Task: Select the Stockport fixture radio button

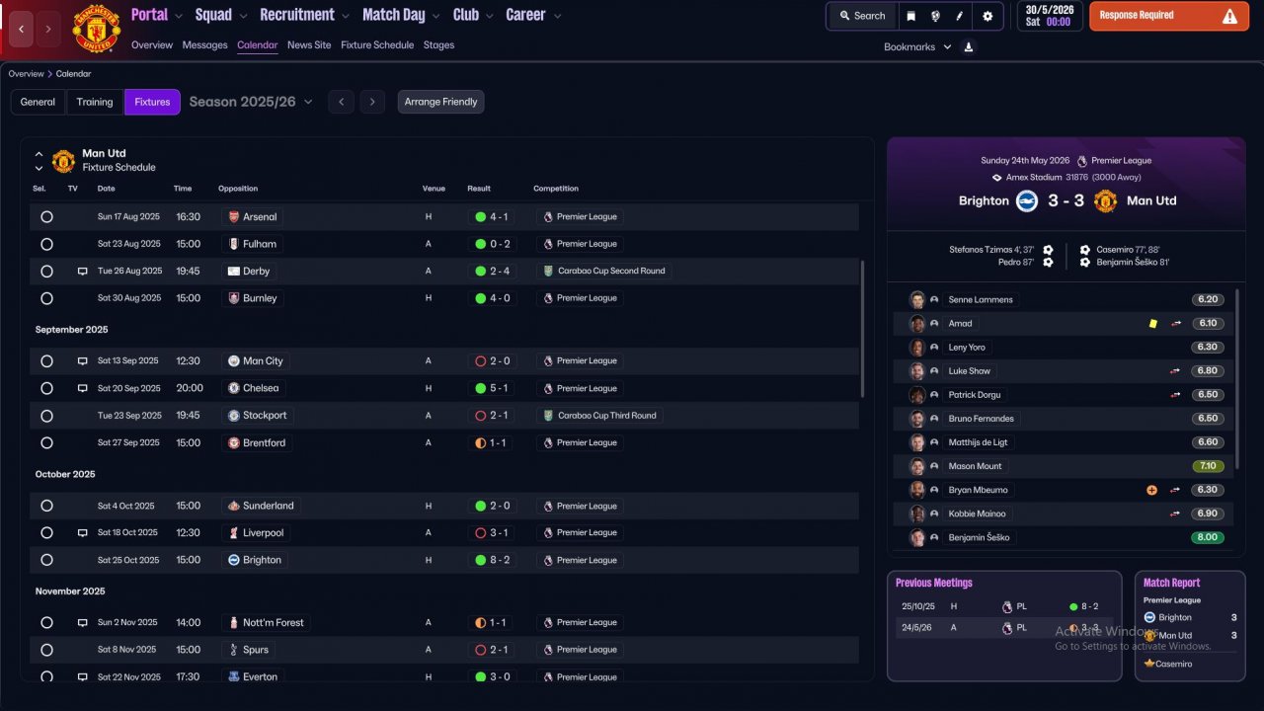Action: pos(46,416)
